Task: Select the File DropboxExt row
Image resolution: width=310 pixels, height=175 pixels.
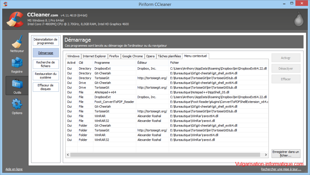Action: pos(167,97)
